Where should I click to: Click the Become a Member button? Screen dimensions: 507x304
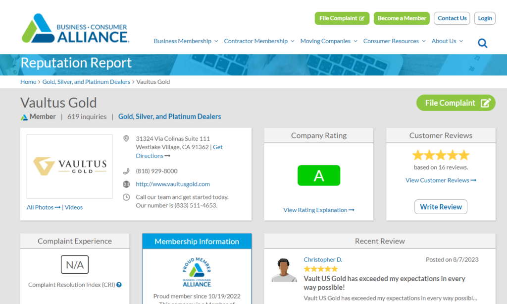click(402, 18)
